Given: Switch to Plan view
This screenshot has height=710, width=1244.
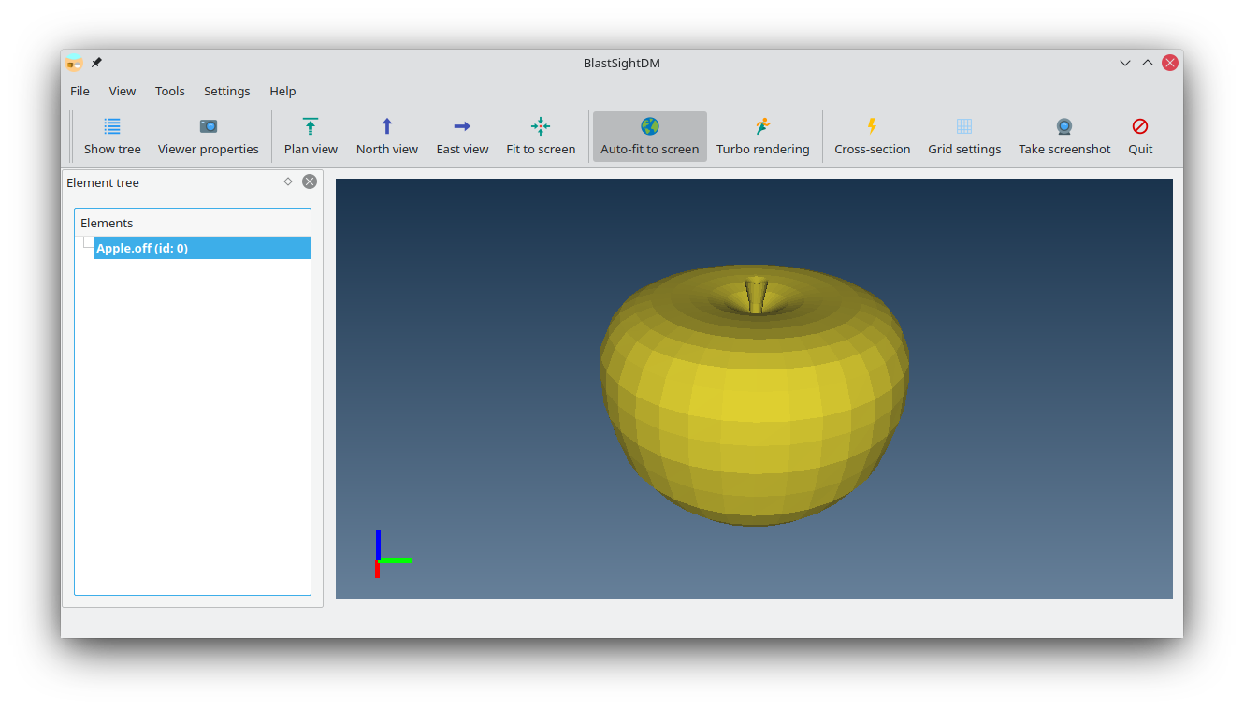Looking at the screenshot, I should [x=311, y=127].
